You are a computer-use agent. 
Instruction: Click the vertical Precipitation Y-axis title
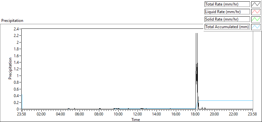[10, 68]
